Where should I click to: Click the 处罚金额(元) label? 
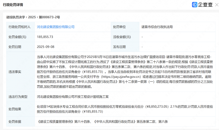[18, 37]
